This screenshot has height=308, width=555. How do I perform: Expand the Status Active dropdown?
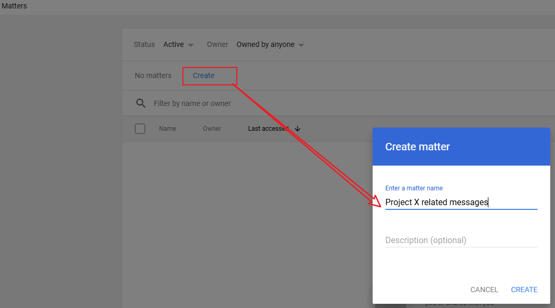click(x=178, y=45)
